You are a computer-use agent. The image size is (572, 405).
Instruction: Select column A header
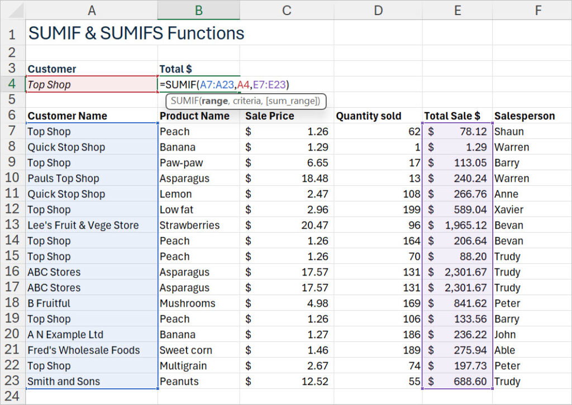click(x=91, y=9)
